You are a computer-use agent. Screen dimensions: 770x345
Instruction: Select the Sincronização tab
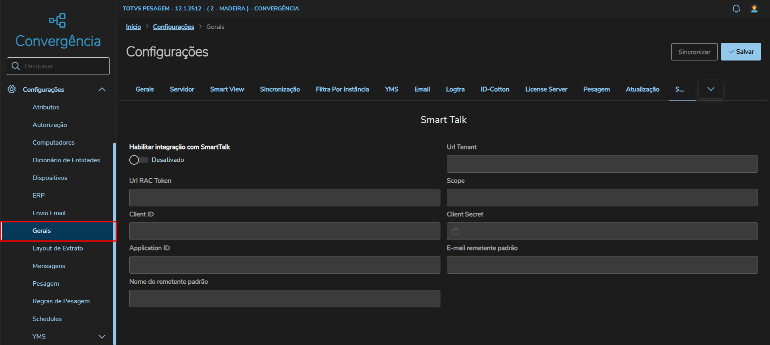[280, 89]
